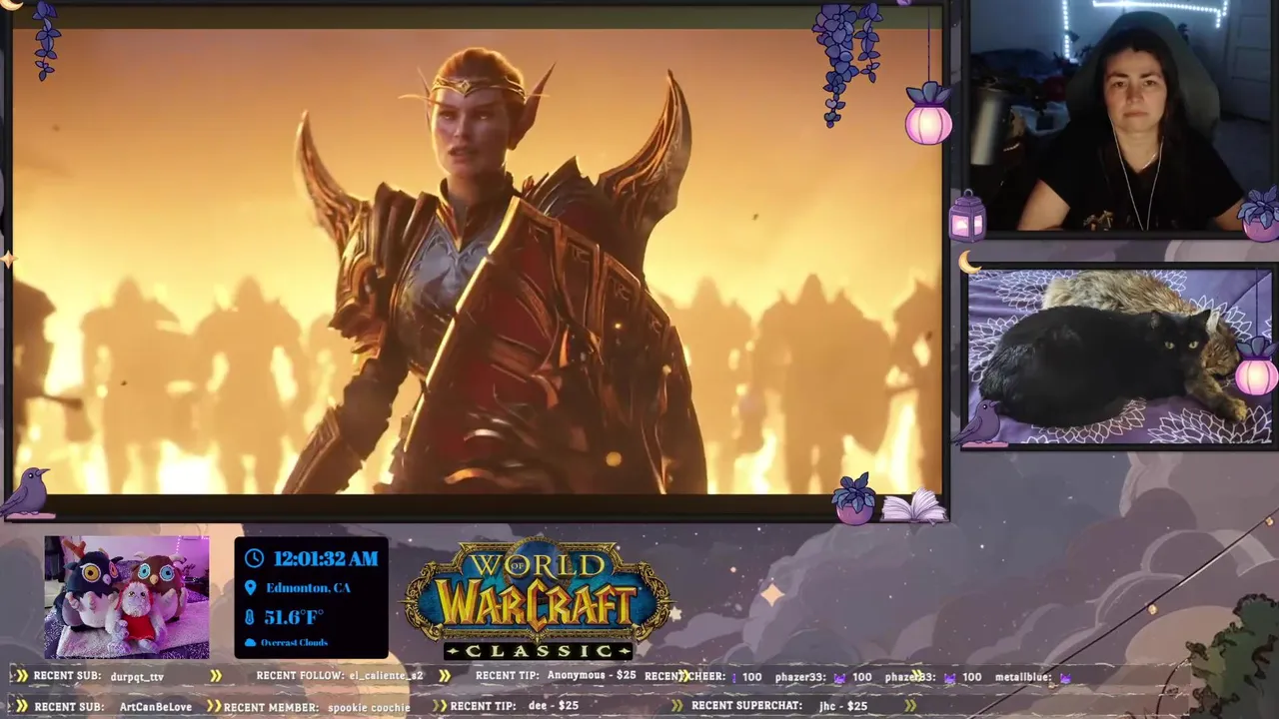Click the RECENT MEMBER label
Image resolution: width=1279 pixels, height=719 pixels.
tap(271, 707)
